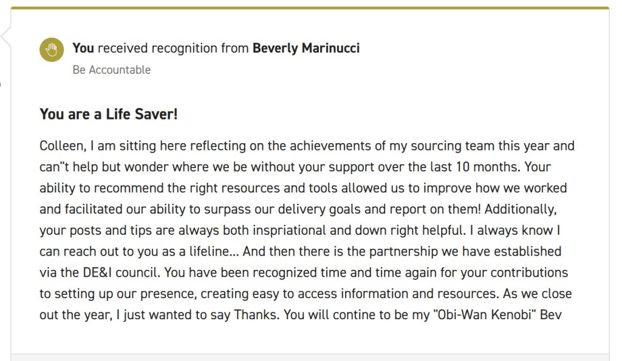Viewport: 622px width, 361px height.
Task: Click the gold hand recognition icon
Action: click(52, 50)
